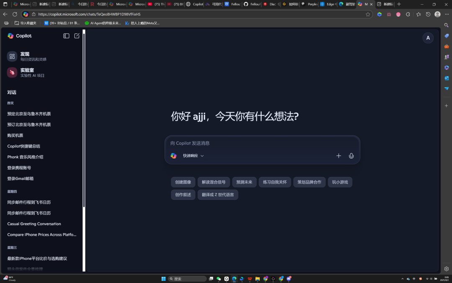
Task: Bookmark the page with the address bar star
Action: 367,14
